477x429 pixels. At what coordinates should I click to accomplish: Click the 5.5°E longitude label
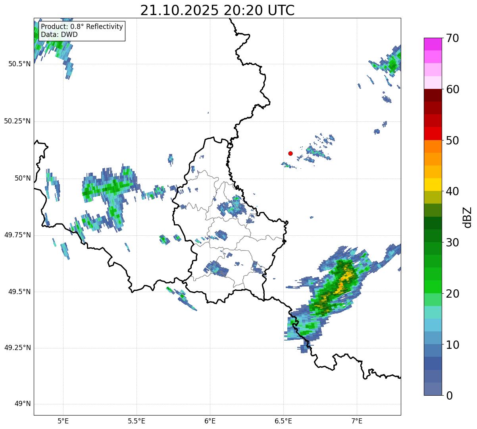point(137,421)
